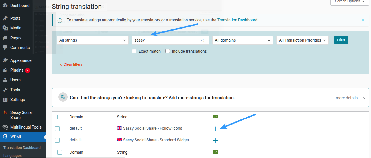Click the Appearance brush icon
The width and height of the screenshot is (371, 158).
point(5,60)
